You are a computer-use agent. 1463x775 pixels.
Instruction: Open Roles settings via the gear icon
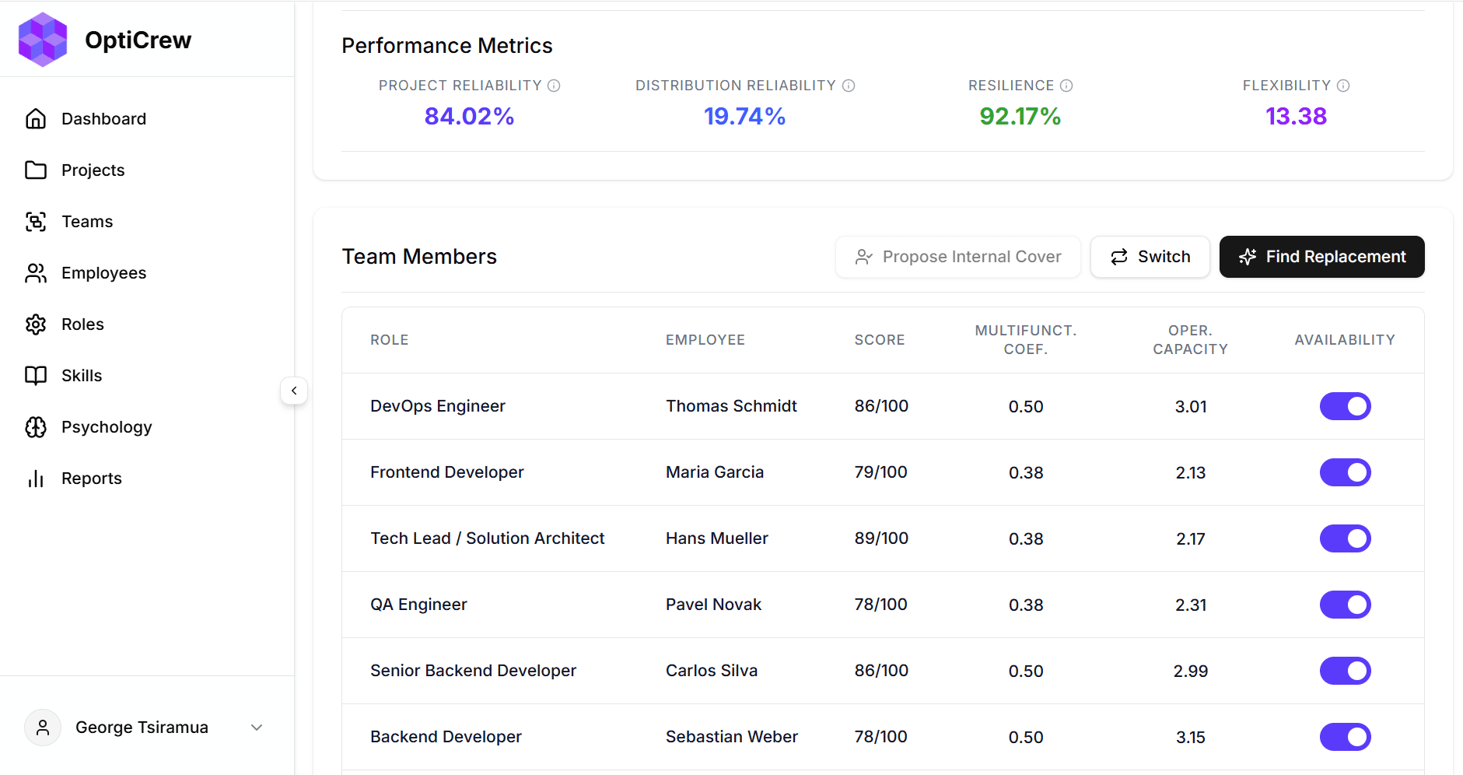click(x=36, y=324)
